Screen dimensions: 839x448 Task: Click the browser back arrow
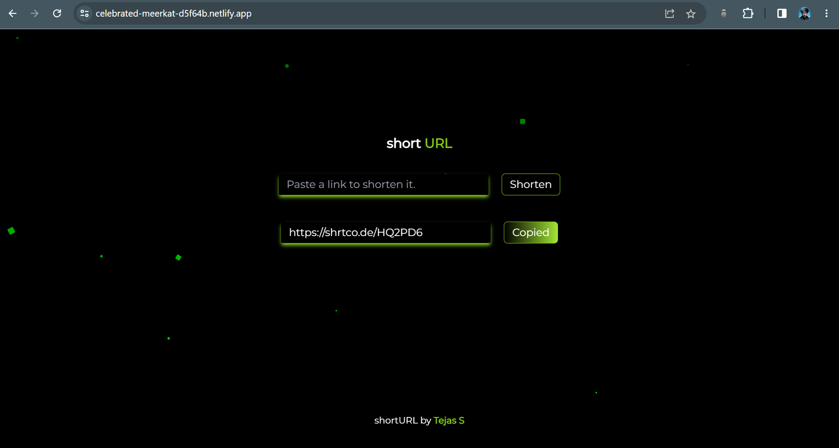coord(13,14)
